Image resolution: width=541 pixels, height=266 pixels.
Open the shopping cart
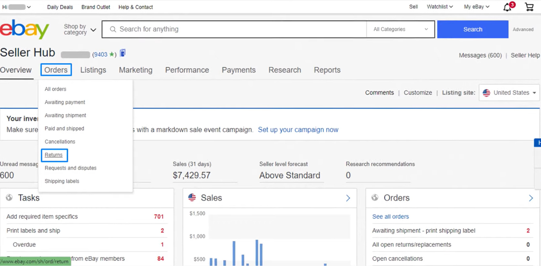point(529,7)
